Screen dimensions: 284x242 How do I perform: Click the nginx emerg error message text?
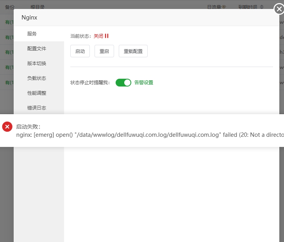pyautogui.click(x=150, y=135)
